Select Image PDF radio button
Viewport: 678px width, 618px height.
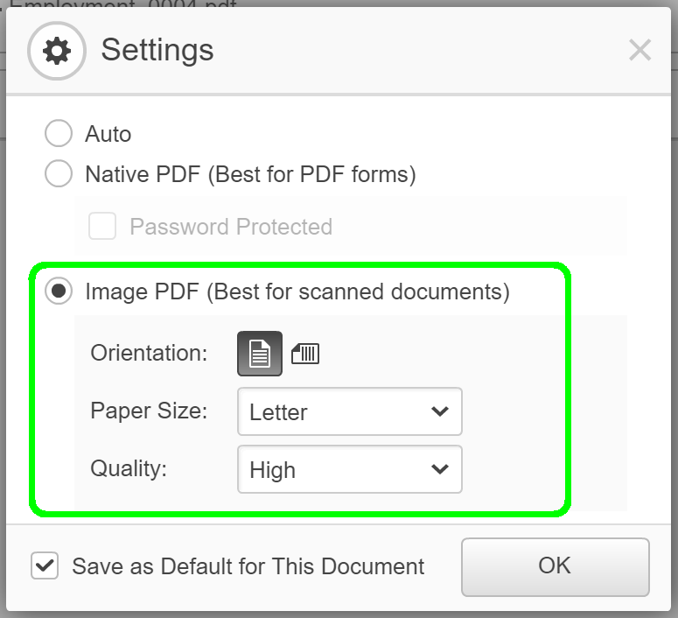tap(59, 291)
